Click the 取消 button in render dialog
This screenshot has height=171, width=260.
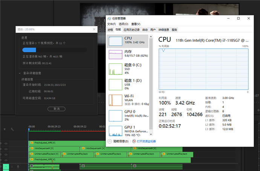tap(57, 109)
